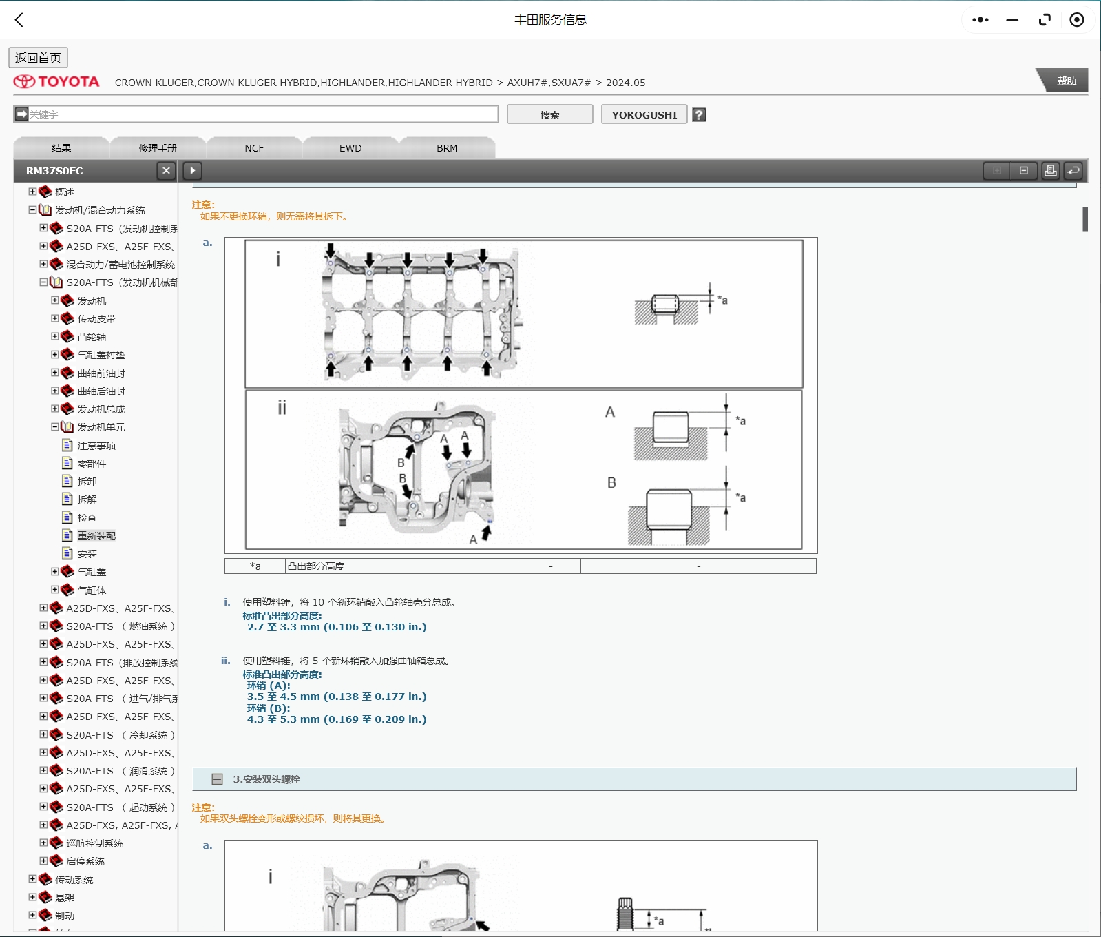Expand the 传动系统 tree node
The image size is (1101, 937).
click(32, 879)
